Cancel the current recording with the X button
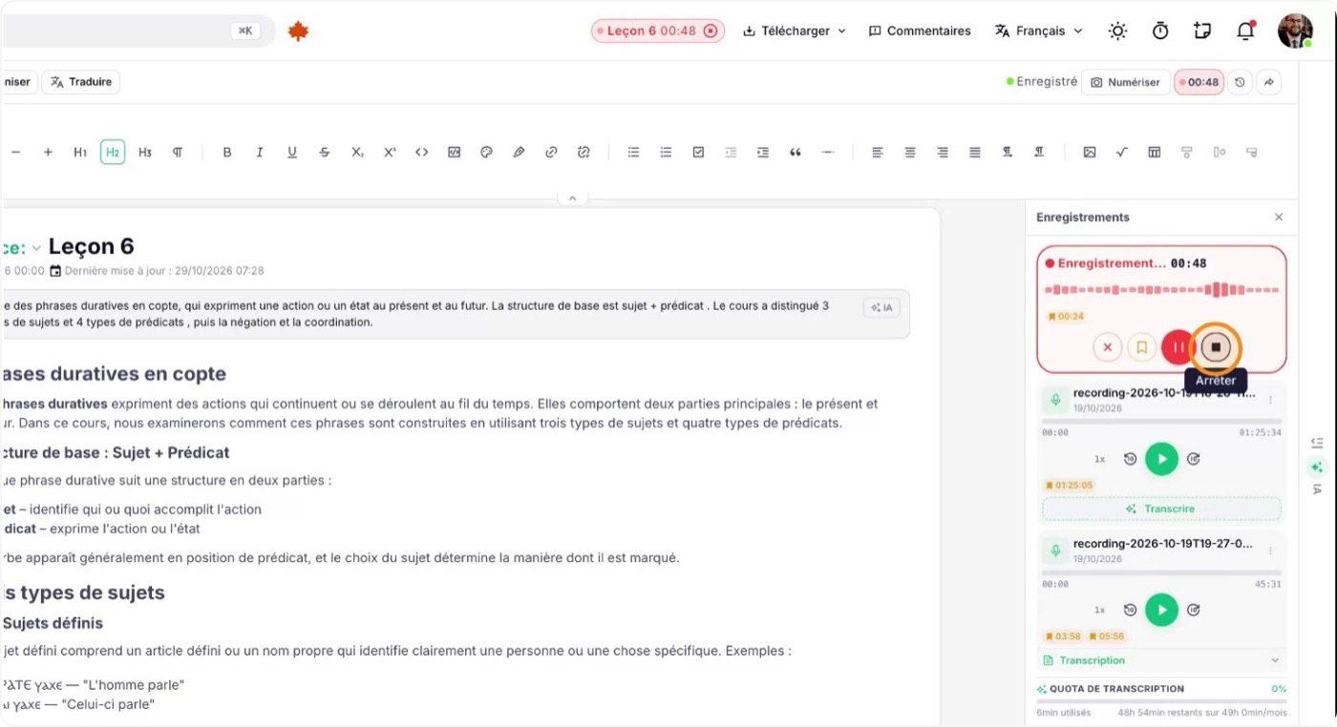 tap(1107, 347)
